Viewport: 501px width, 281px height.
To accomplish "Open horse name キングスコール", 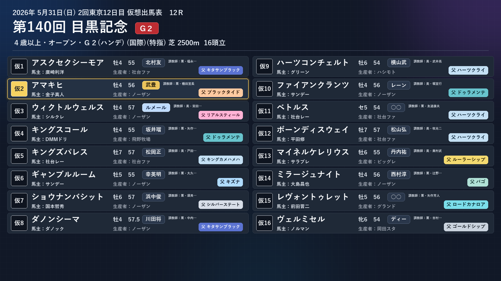I will pyautogui.click(x=59, y=130).
